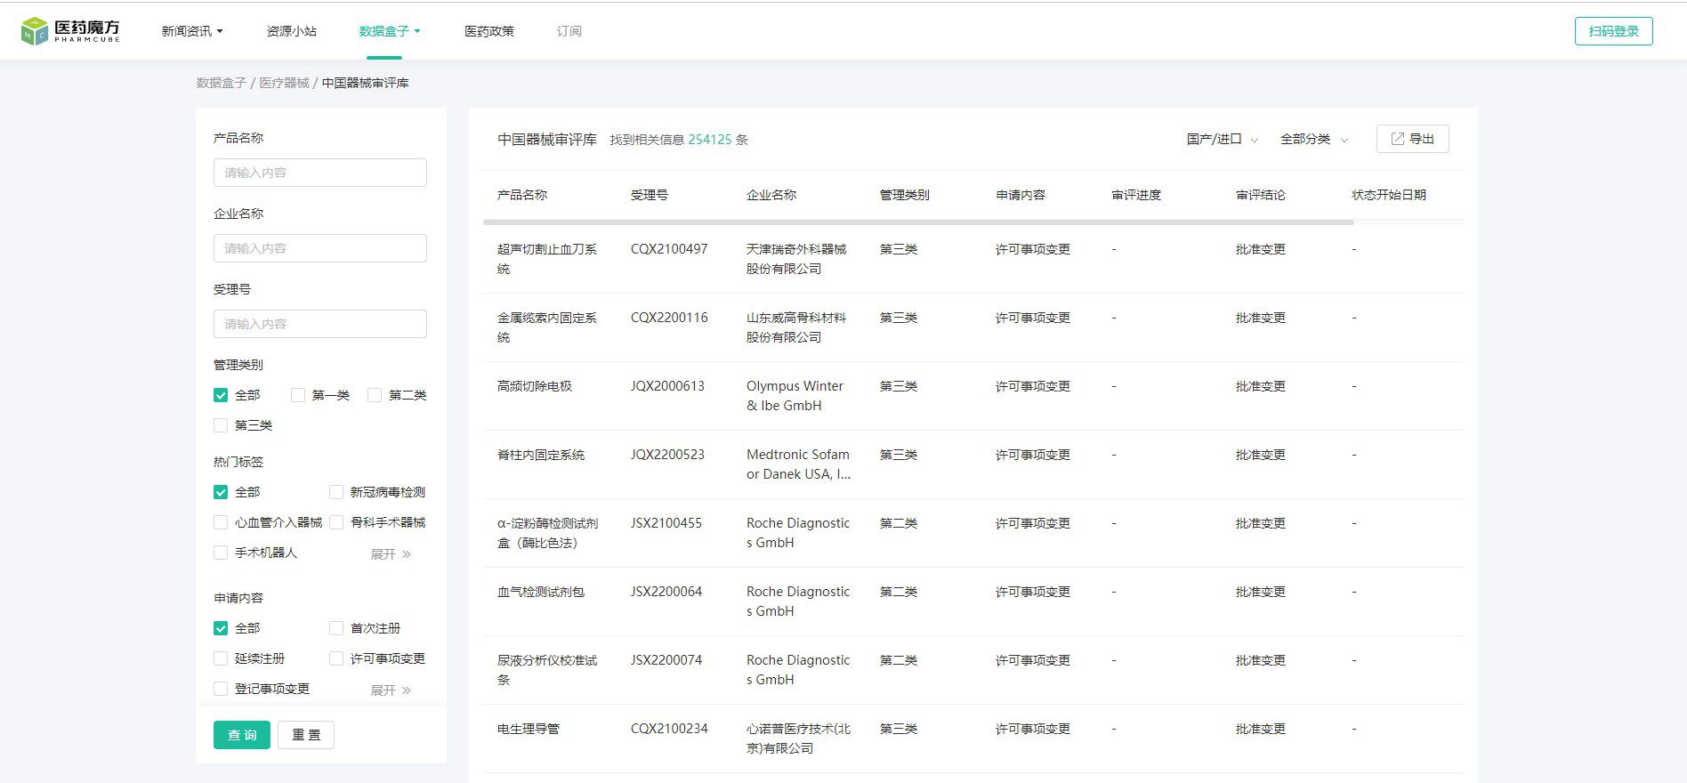Click the 心诺普医疗技术(北京)有限公司 cell

point(798,739)
